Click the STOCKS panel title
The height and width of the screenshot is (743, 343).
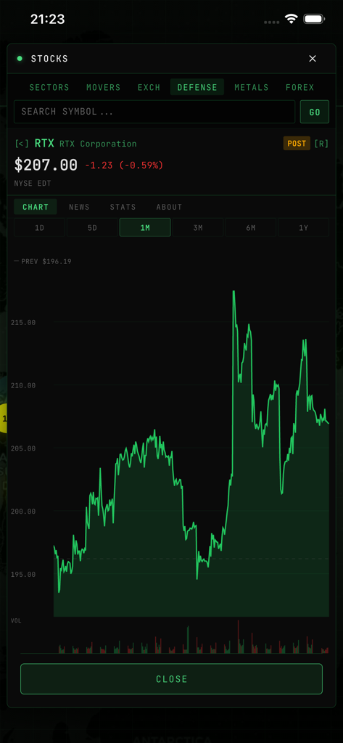(50, 59)
